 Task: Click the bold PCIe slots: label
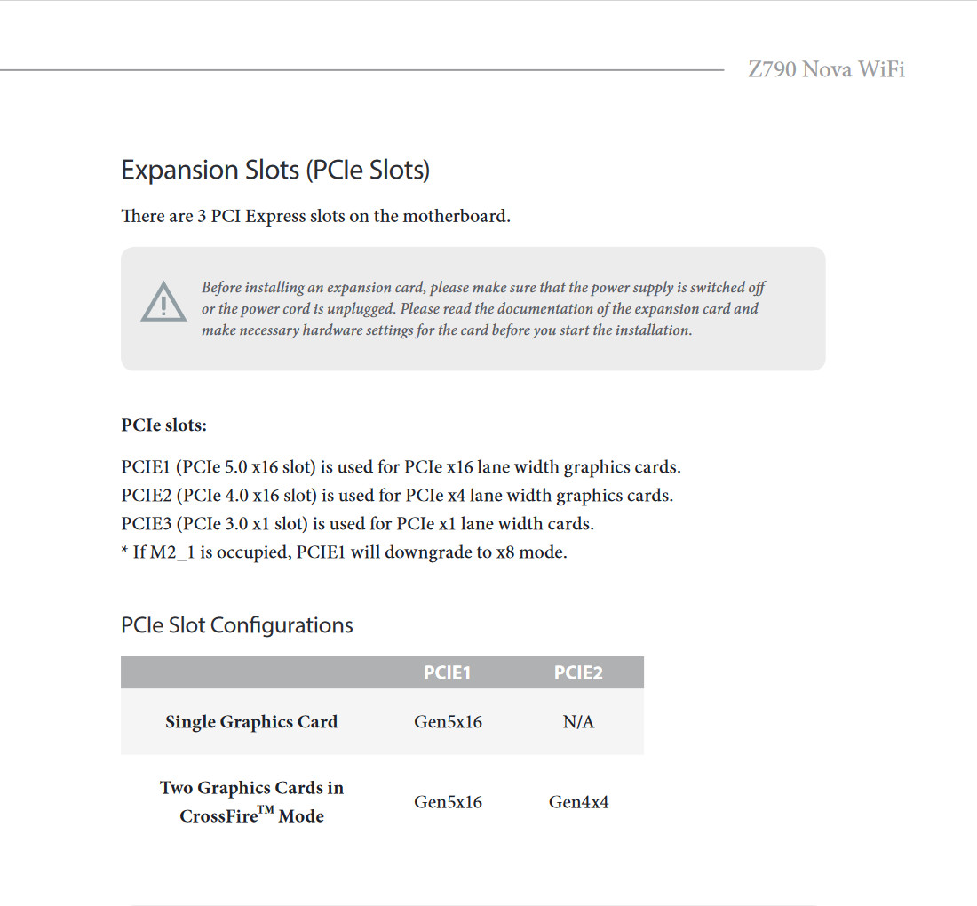click(x=163, y=425)
